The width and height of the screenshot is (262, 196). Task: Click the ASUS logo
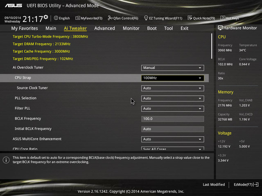click(x=14, y=6)
